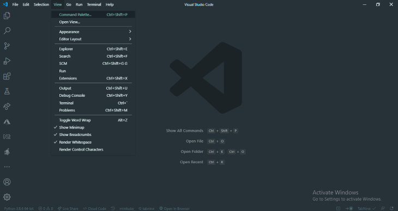
Task: Select Search in the View menu
Action: coord(93,56)
